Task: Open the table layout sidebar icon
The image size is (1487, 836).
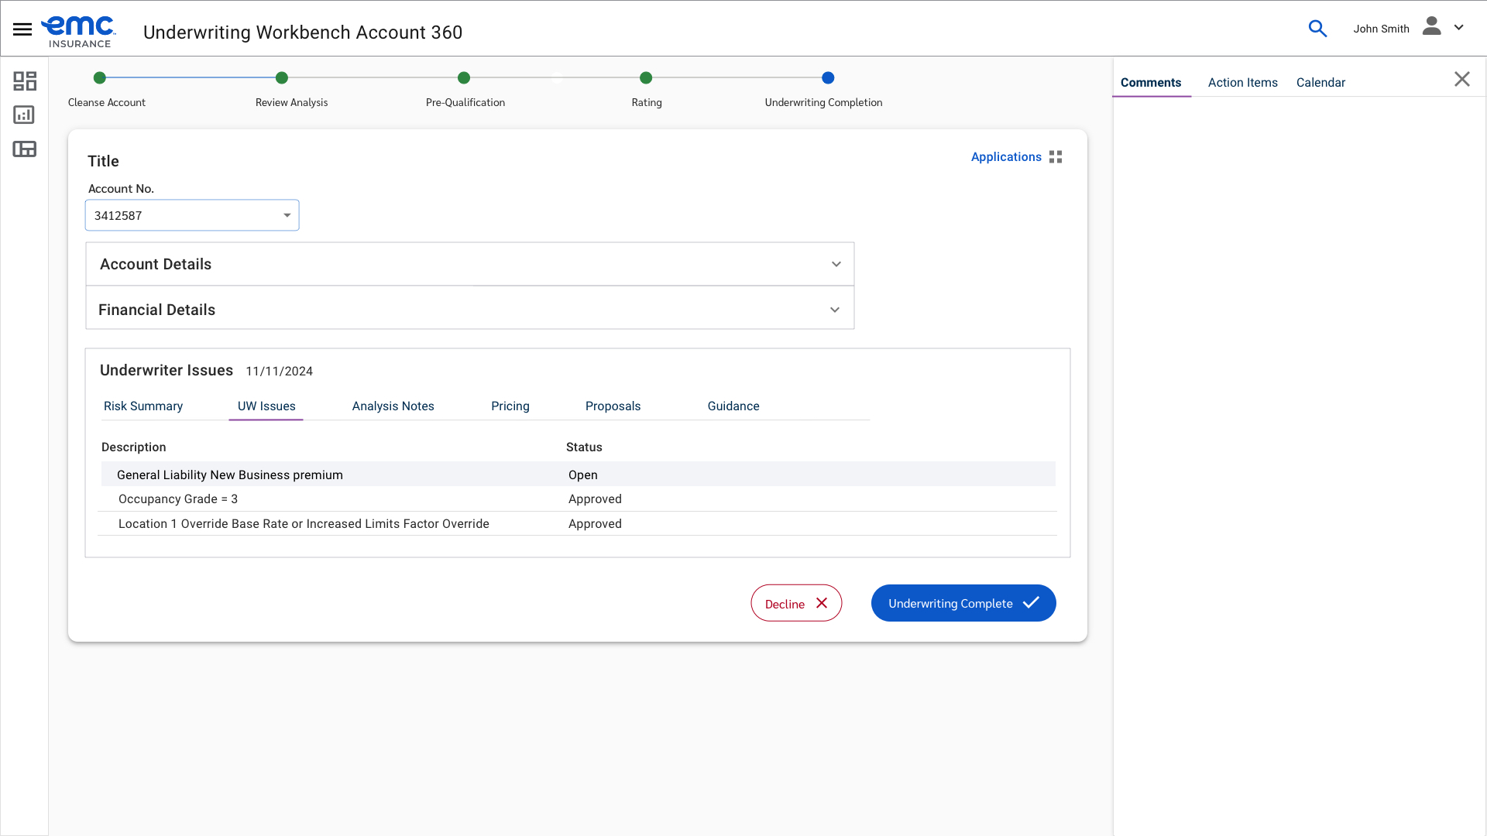Action: 25,149
